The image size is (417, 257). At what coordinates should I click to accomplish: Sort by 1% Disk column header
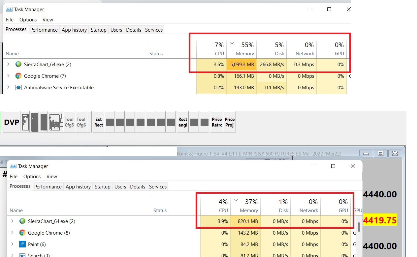275,206
